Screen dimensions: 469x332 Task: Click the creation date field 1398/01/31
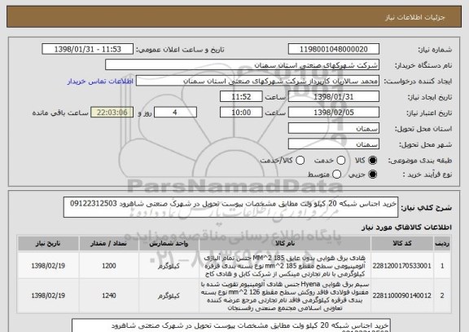(334, 96)
